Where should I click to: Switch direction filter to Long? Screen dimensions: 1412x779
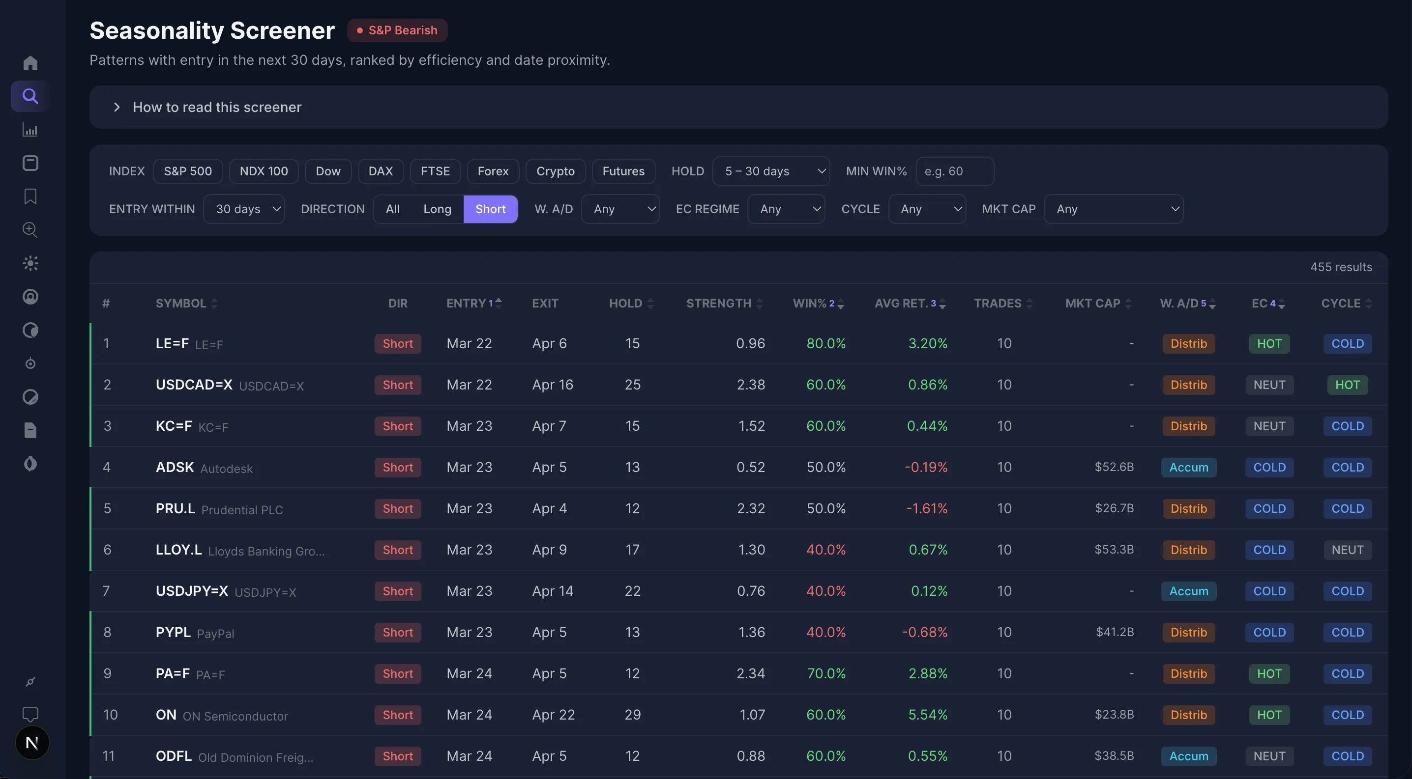click(x=437, y=209)
